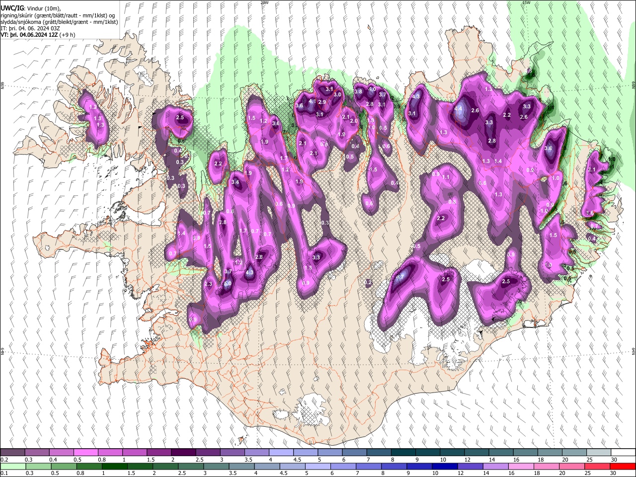636x477 pixels.
Task: Click the '0.2' label in the top legend row
Action: [4, 460]
